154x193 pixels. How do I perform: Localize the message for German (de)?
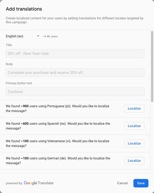tap(134, 161)
